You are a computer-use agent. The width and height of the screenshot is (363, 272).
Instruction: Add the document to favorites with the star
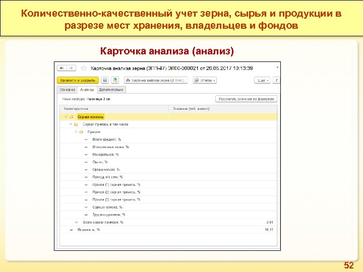84,68
